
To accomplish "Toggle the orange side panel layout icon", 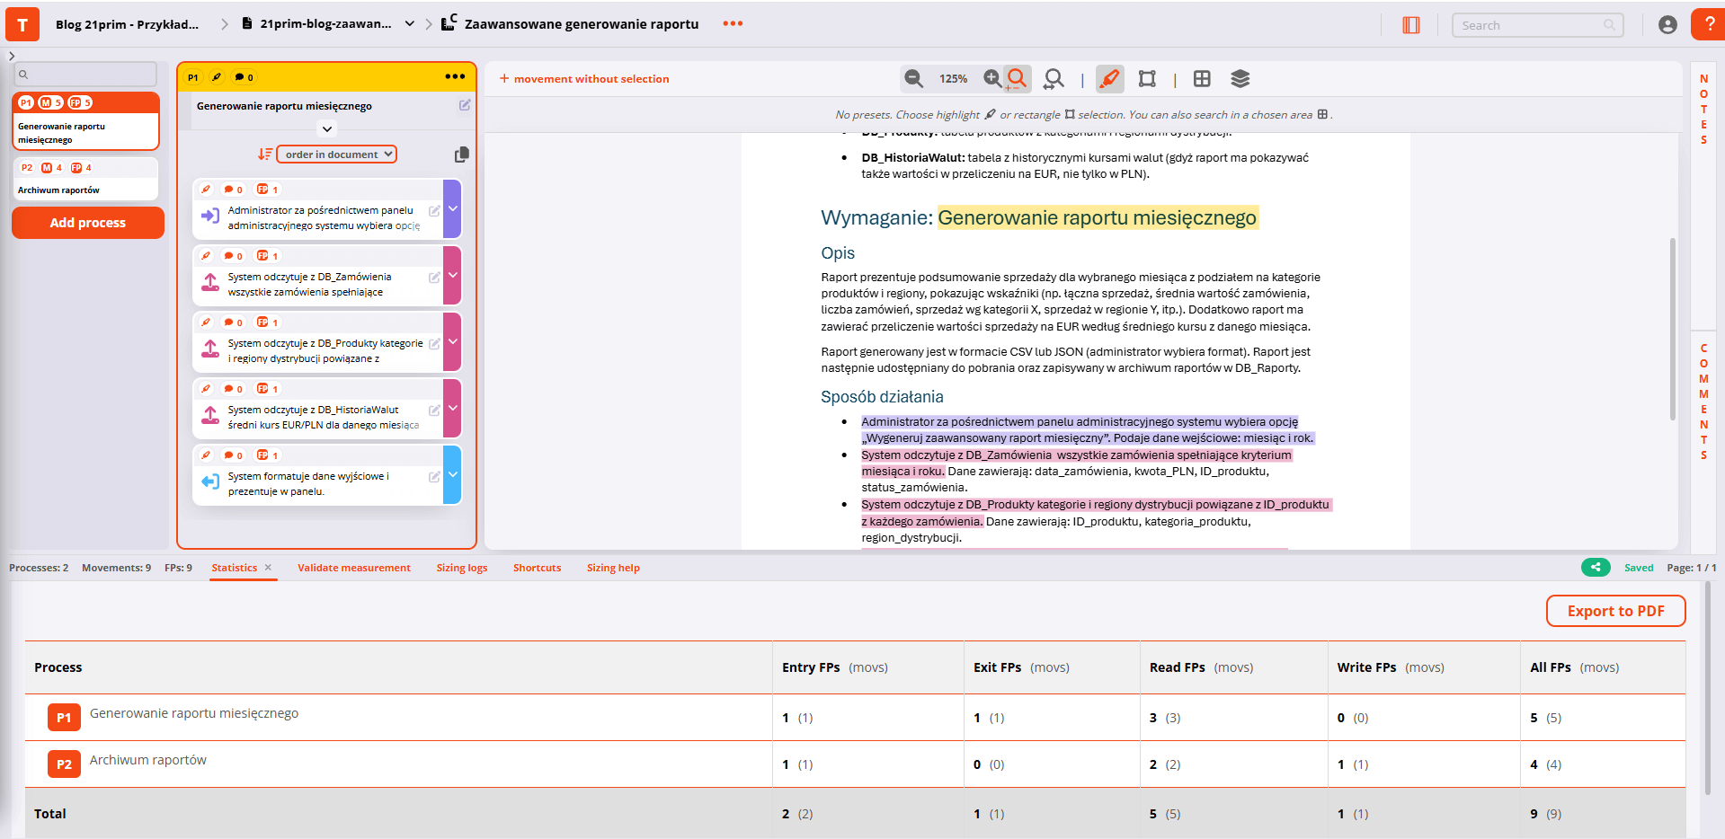I will pyautogui.click(x=1410, y=25).
